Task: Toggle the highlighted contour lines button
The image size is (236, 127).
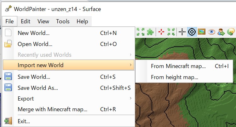Action: pyautogui.click(x=192, y=32)
